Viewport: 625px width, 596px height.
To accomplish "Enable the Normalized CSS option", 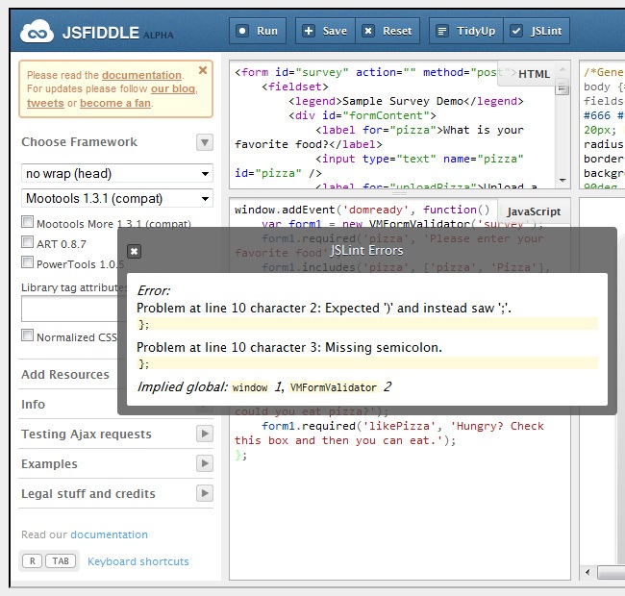I will coord(27,336).
